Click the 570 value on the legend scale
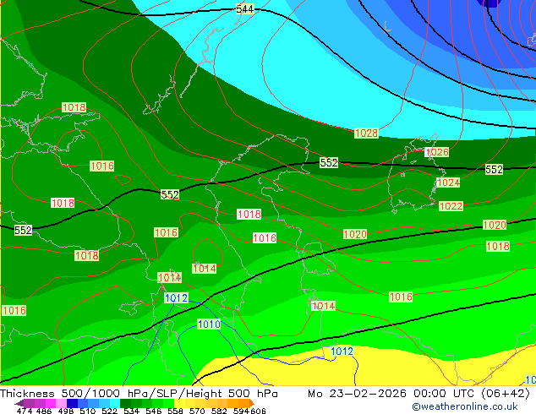This screenshot has height=414, width=536. (x=197, y=411)
